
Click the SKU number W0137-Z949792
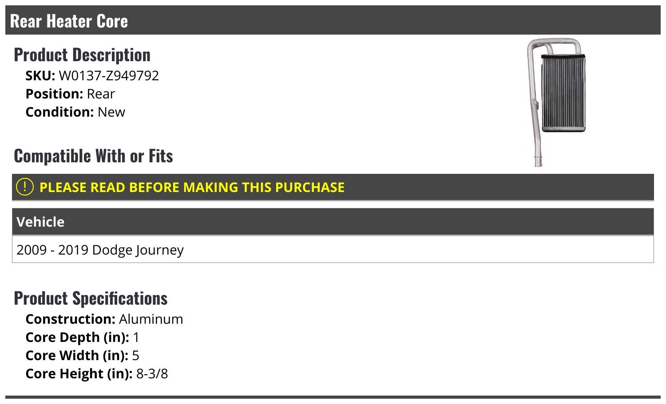tap(109, 76)
